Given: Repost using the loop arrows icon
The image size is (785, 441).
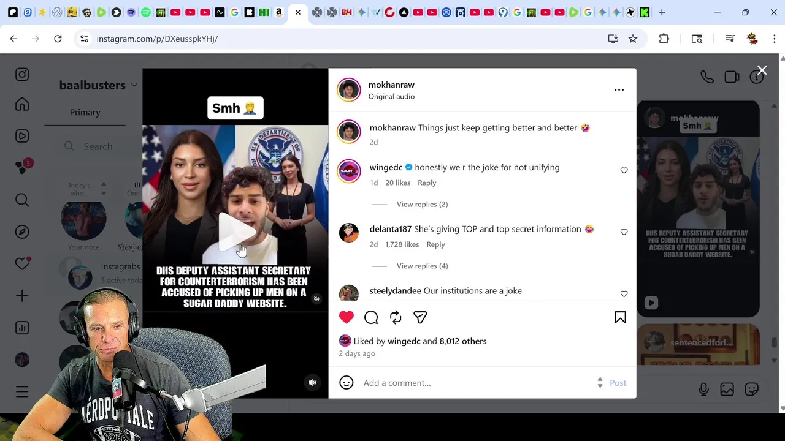Looking at the screenshot, I should click(x=396, y=317).
